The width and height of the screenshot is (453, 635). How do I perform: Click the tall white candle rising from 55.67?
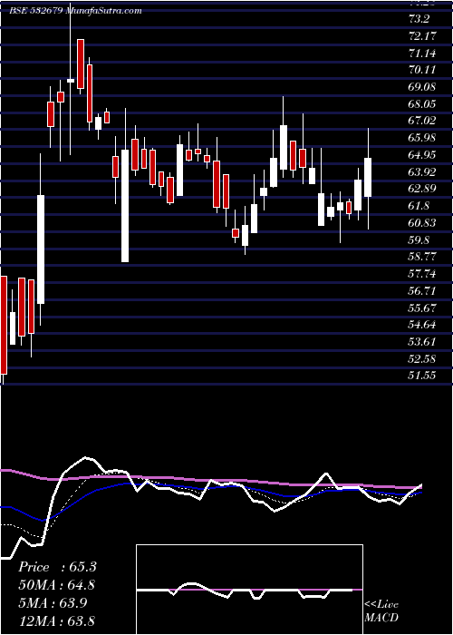click(41, 249)
